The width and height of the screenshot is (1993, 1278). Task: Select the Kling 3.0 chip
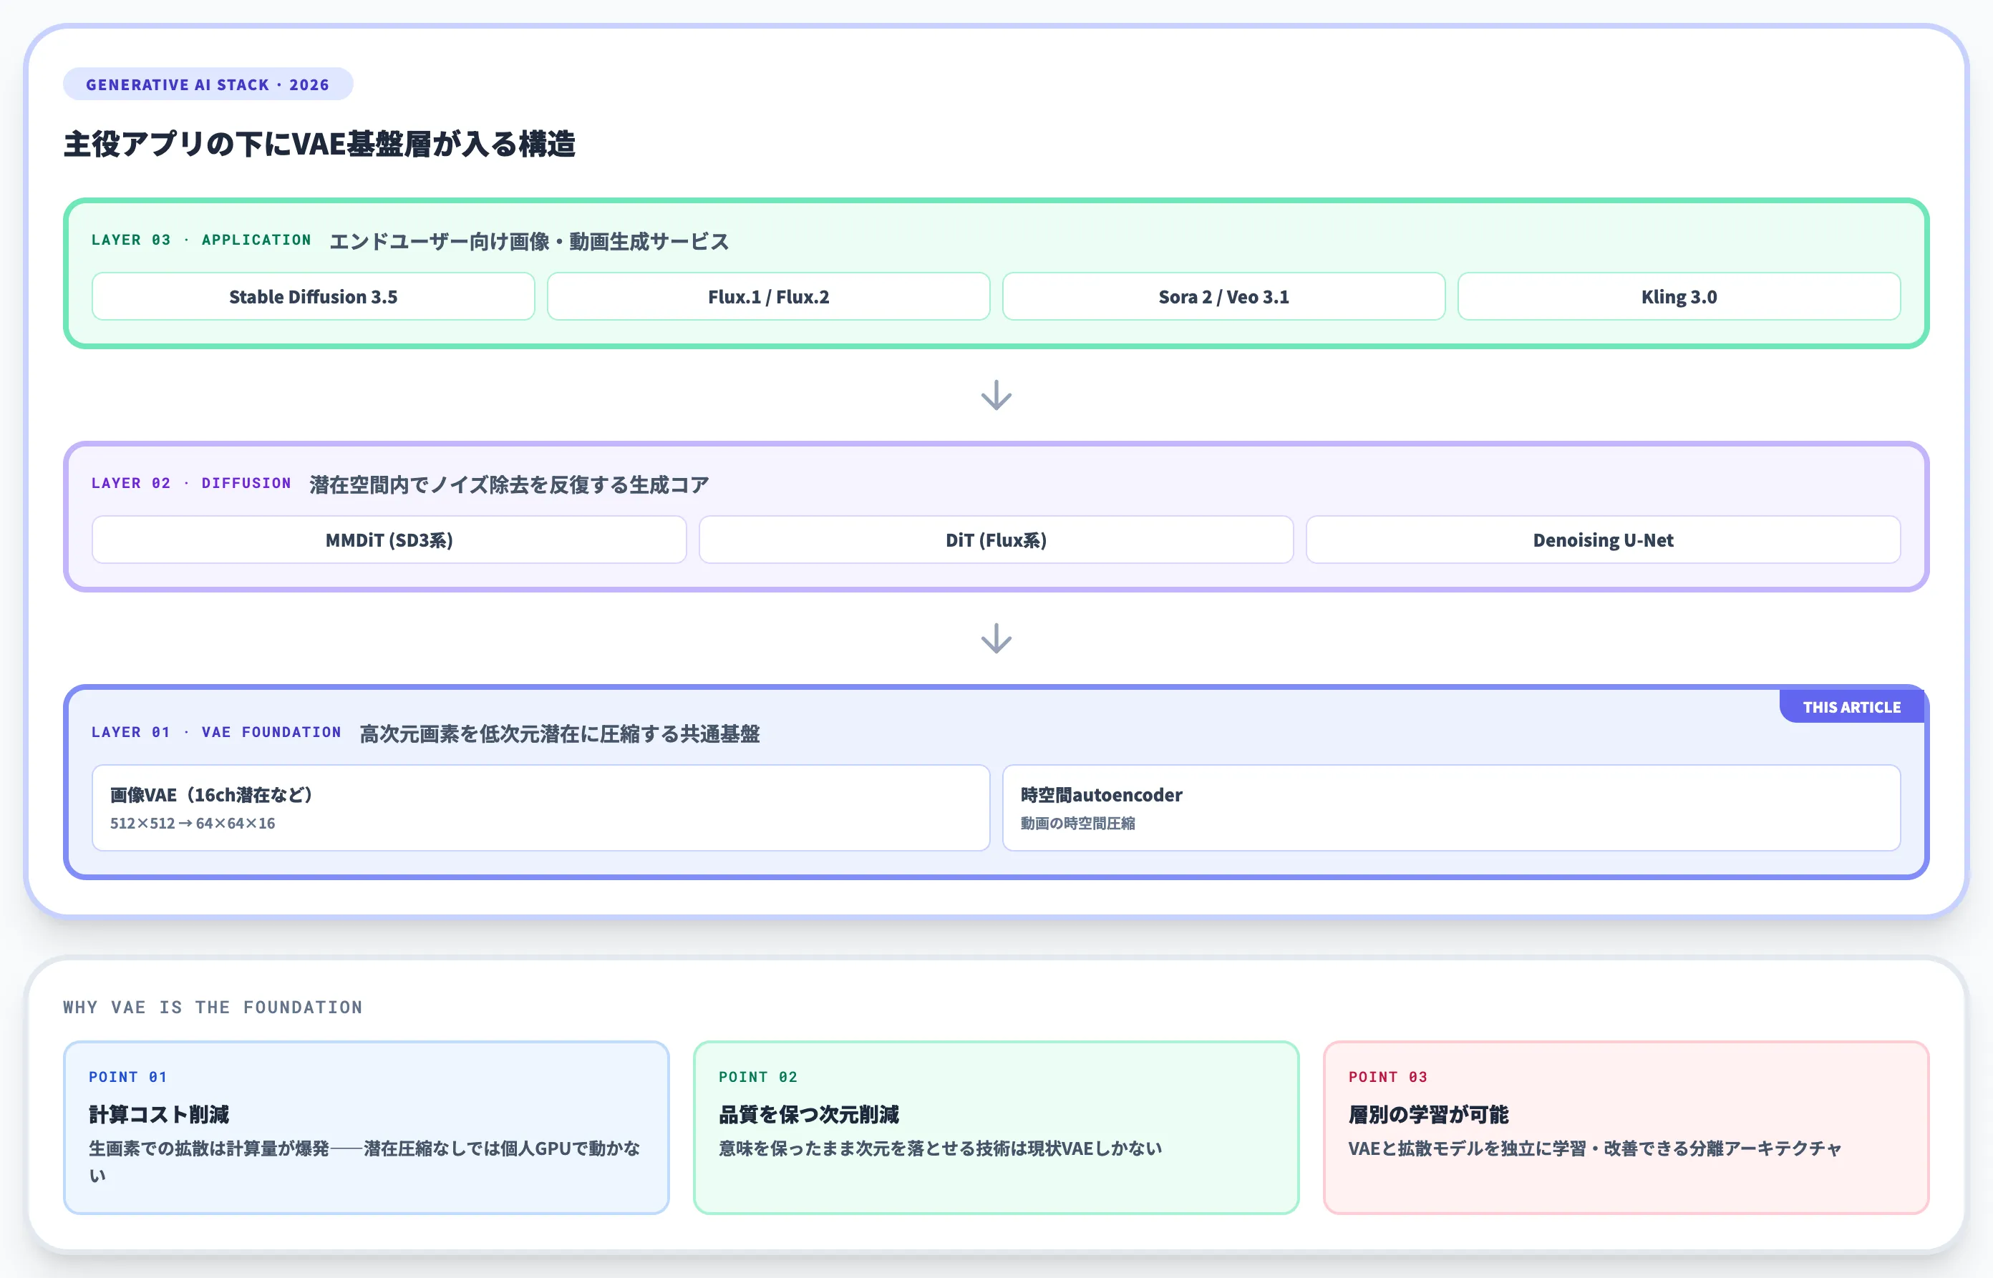point(1679,296)
